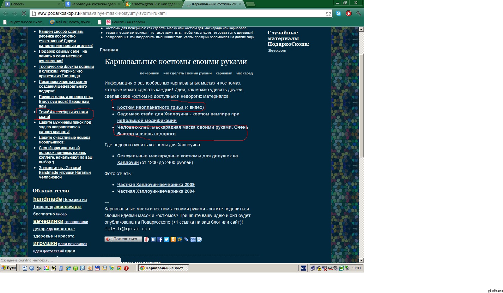503x293 pixels.
Task: Click the головоломки tag in the cloud
Action: [x=76, y=222]
